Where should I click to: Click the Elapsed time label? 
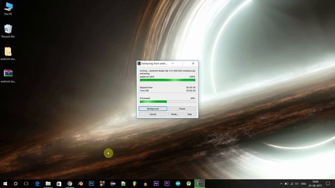coord(146,88)
